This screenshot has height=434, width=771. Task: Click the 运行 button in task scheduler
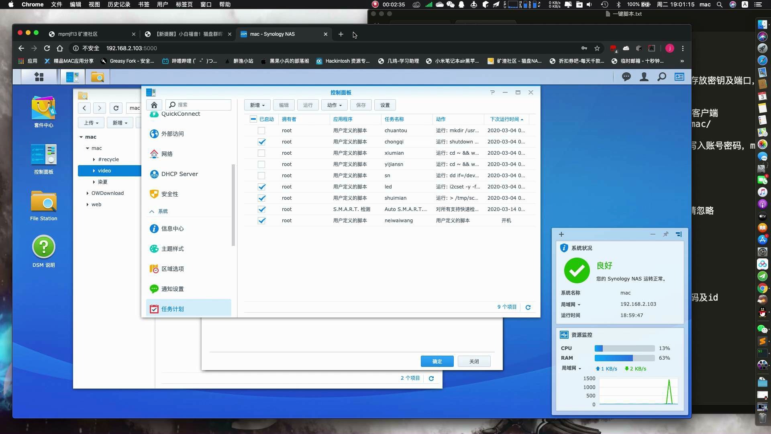tap(308, 105)
